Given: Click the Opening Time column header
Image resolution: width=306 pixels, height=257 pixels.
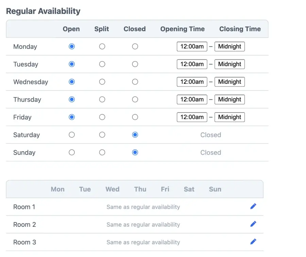Looking at the screenshot, I should pyautogui.click(x=183, y=29).
